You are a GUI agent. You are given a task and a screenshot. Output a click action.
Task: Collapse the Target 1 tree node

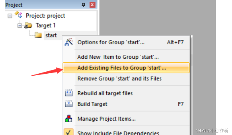click(20, 26)
